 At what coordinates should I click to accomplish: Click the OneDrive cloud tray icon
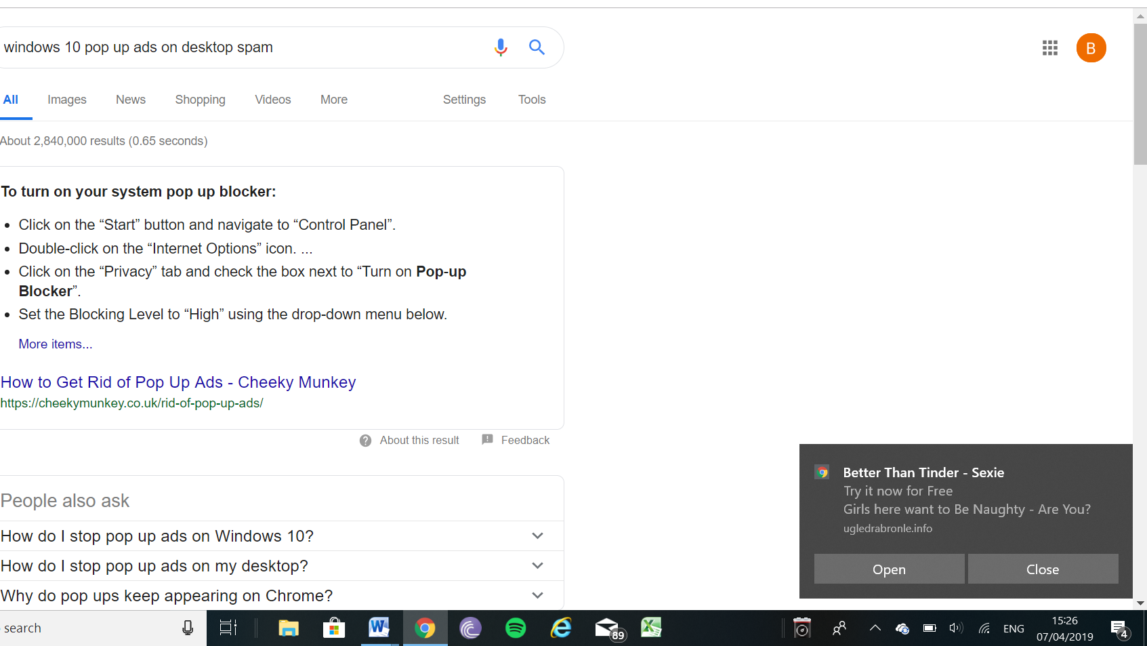[x=902, y=628]
